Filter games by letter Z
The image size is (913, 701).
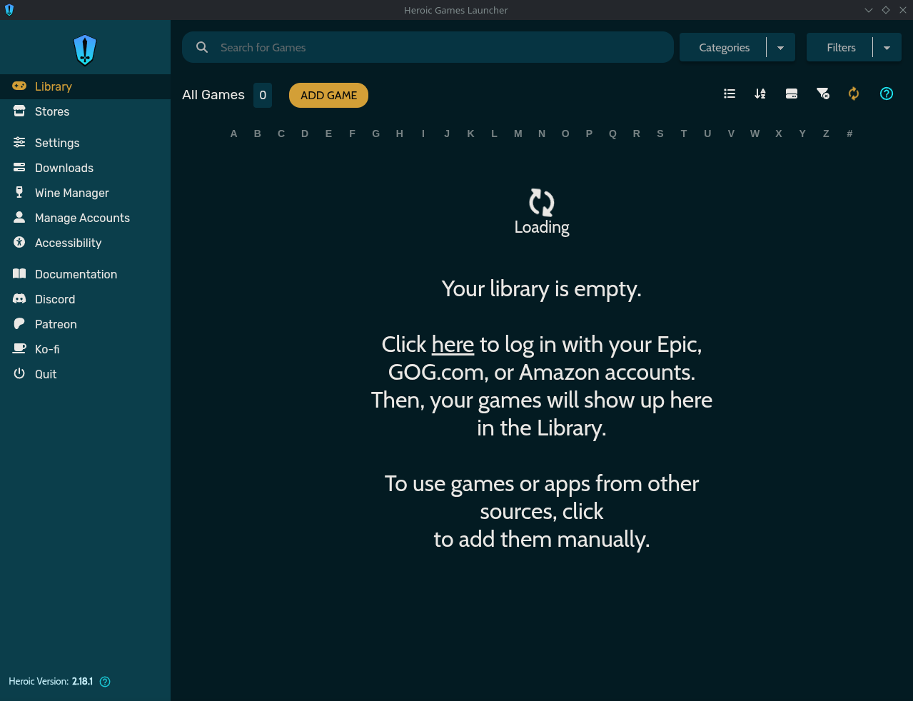tap(826, 133)
